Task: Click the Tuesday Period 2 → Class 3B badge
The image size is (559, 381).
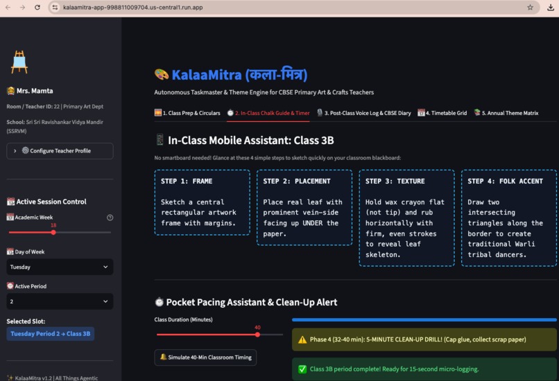Action: click(x=50, y=334)
